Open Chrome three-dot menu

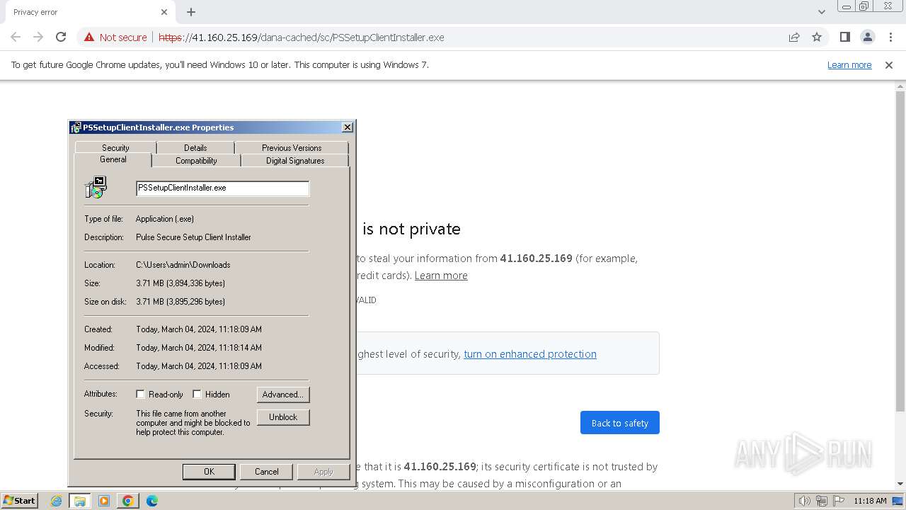[x=890, y=37]
